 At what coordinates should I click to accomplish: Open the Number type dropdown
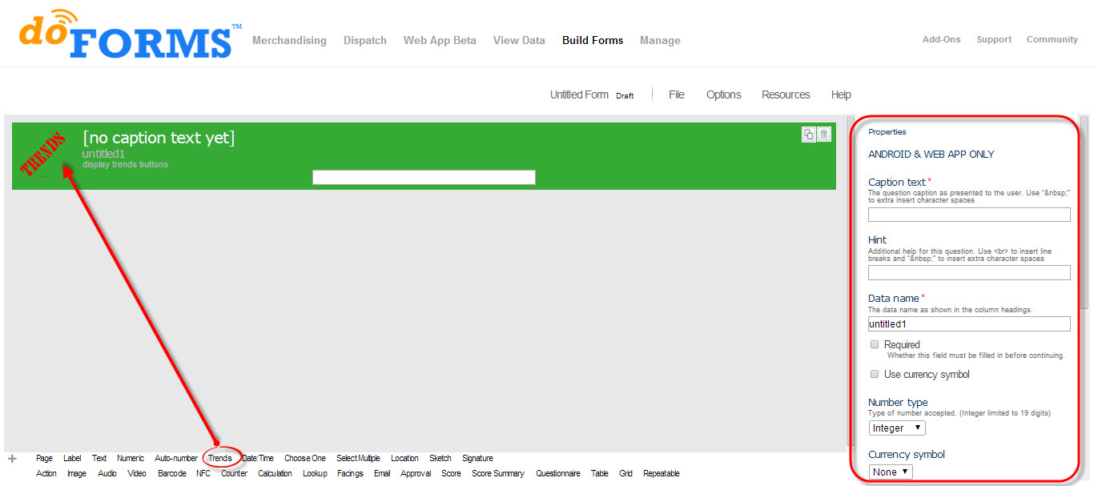pyautogui.click(x=896, y=428)
